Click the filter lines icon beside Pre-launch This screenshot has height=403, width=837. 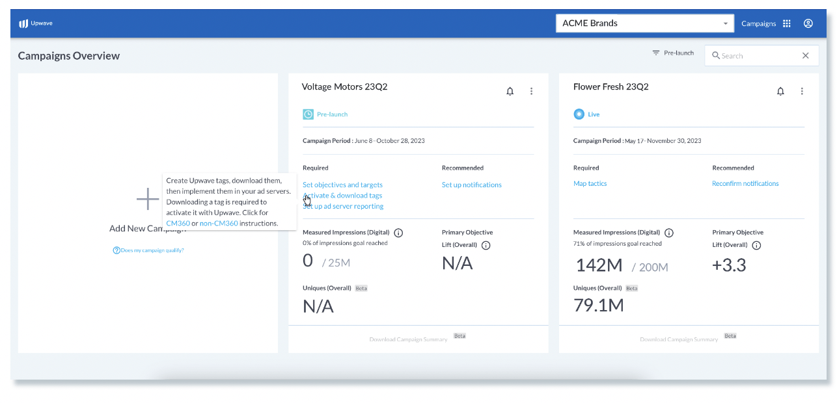tap(656, 53)
